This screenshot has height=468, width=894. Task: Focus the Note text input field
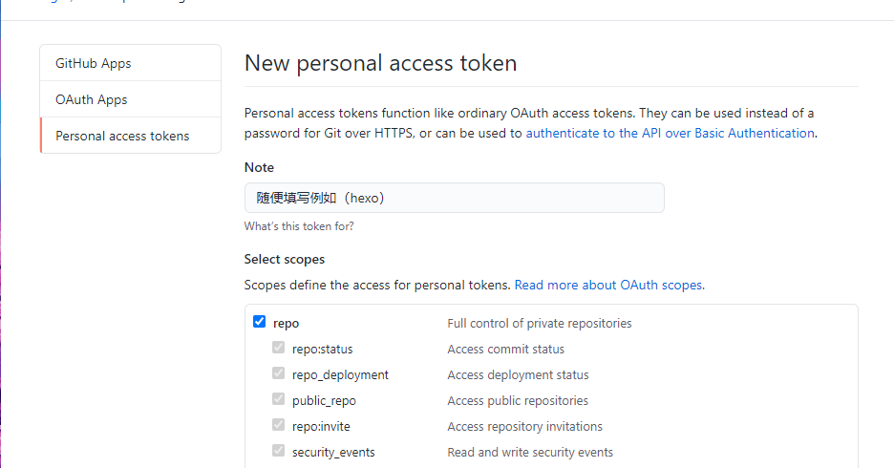[x=454, y=198]
